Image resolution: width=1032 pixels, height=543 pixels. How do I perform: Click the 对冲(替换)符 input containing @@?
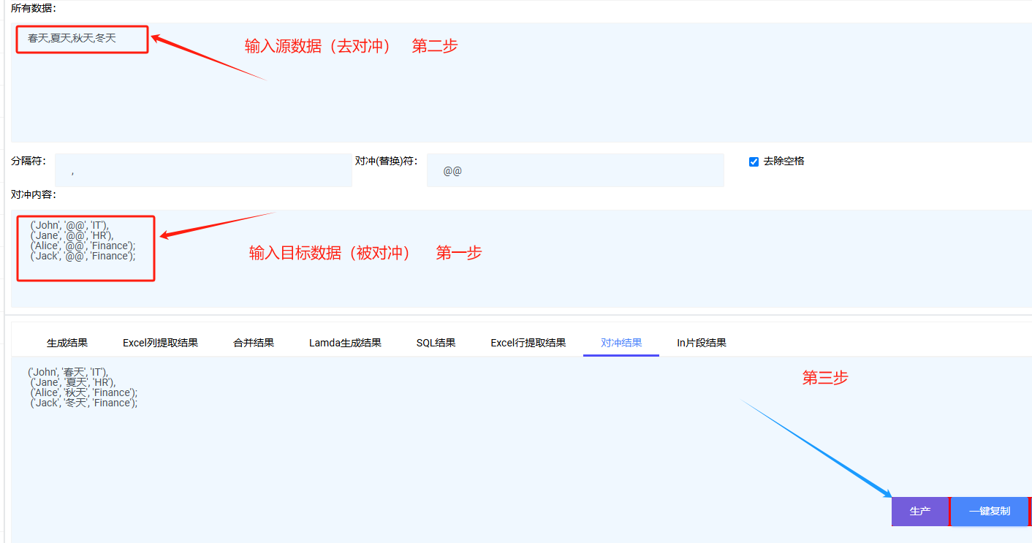point(574,170)
